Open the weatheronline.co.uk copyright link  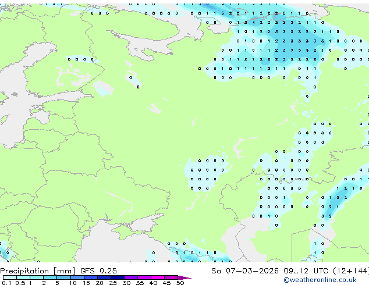[x=320, y=280]
